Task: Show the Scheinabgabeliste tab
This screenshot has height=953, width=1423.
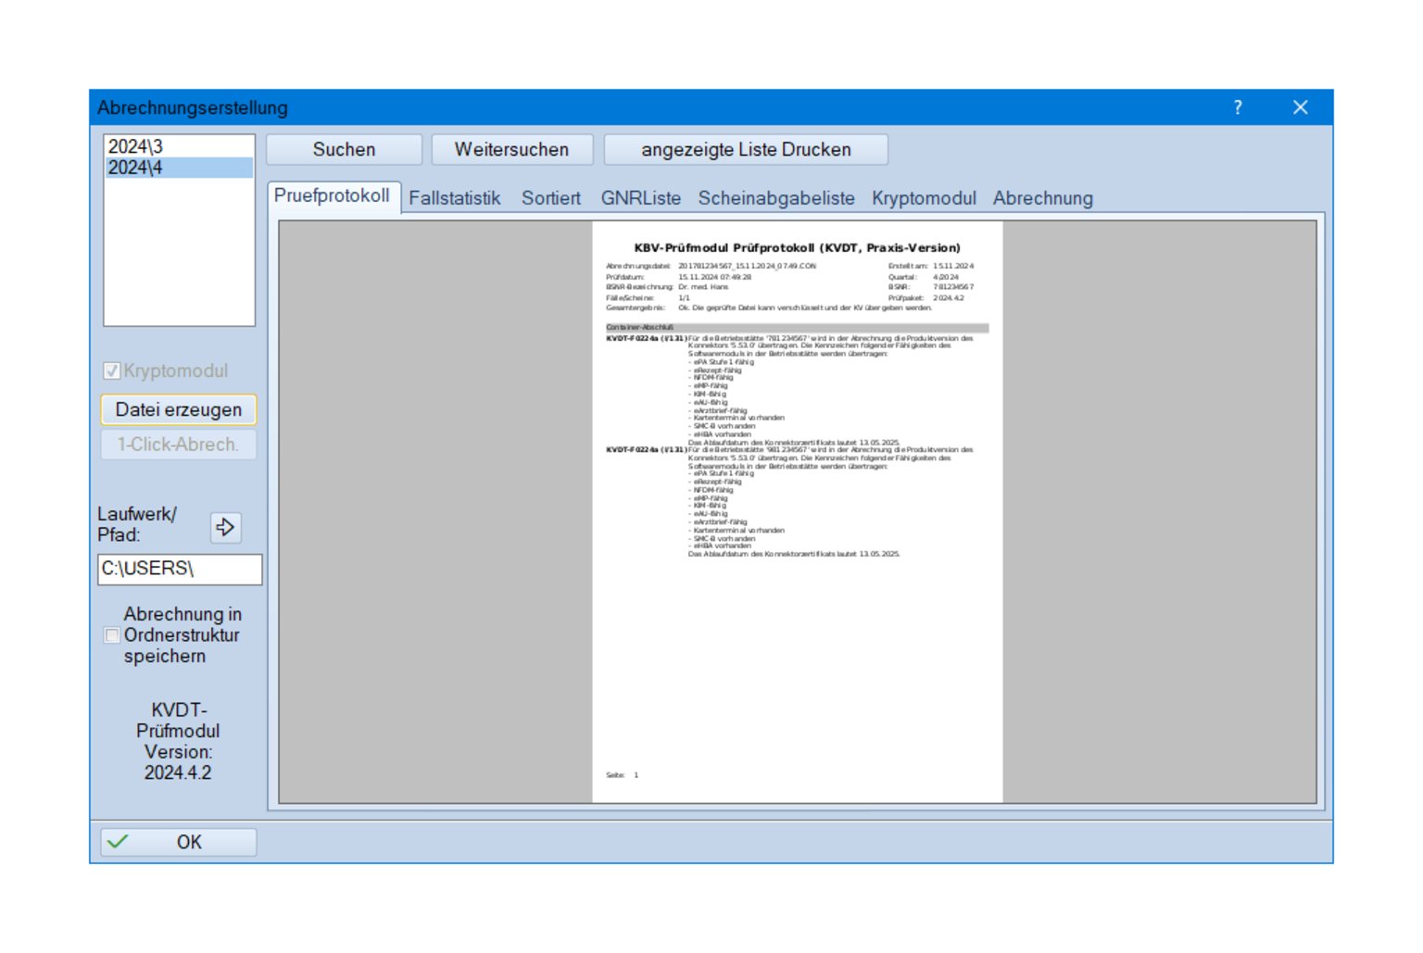Action: (775, 198)
